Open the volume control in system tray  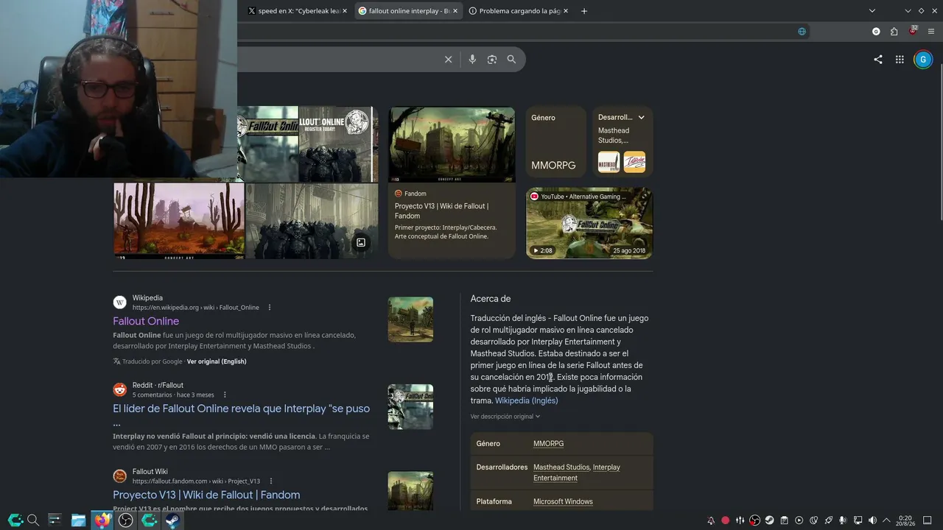tap(872, 520)
